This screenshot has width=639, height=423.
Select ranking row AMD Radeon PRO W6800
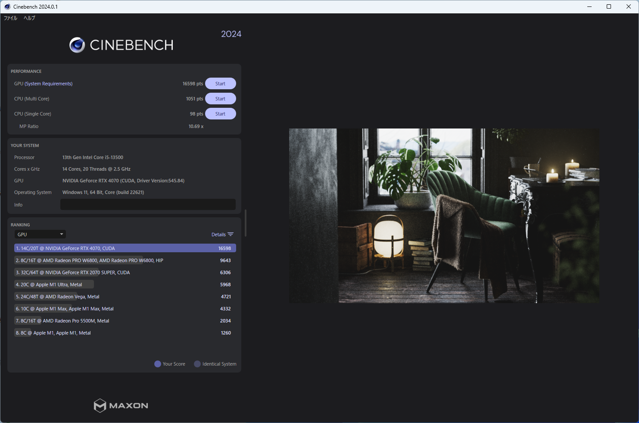[x=125, y=260]
